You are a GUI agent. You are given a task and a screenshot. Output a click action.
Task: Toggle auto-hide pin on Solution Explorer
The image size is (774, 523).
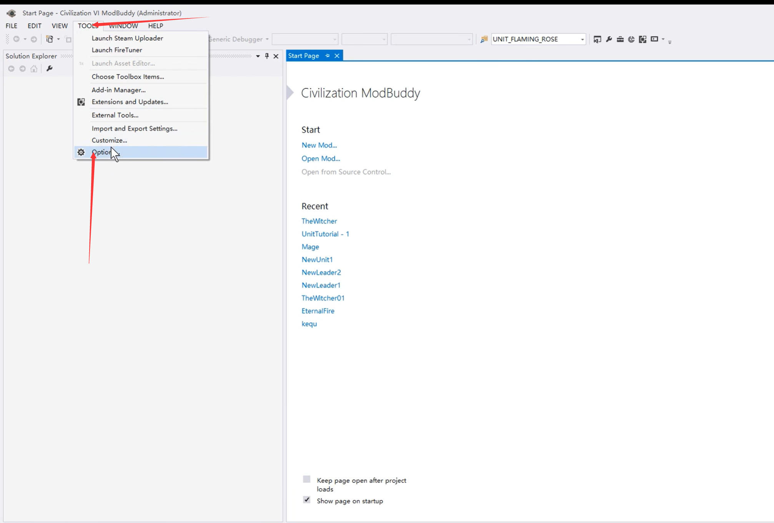[x=267, y=56]
